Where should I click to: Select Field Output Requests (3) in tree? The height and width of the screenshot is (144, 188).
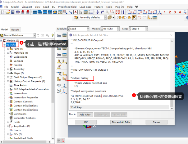coord(28,77)
